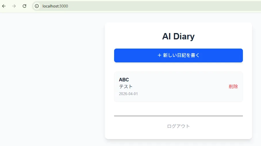Delete the ABC diary entry via 削除

[233, 87]
